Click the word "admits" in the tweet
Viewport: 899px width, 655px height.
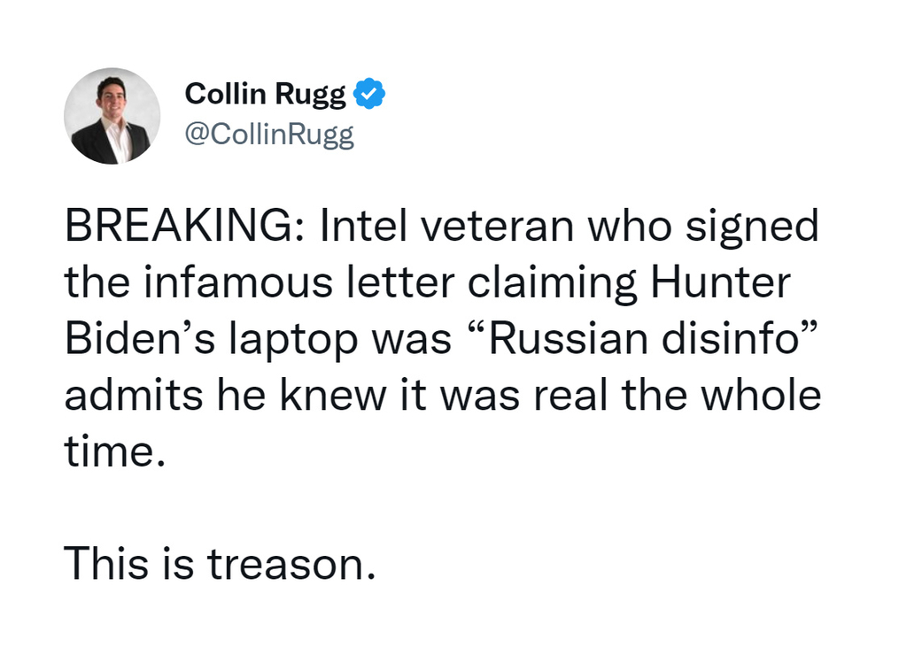(134, 395)
